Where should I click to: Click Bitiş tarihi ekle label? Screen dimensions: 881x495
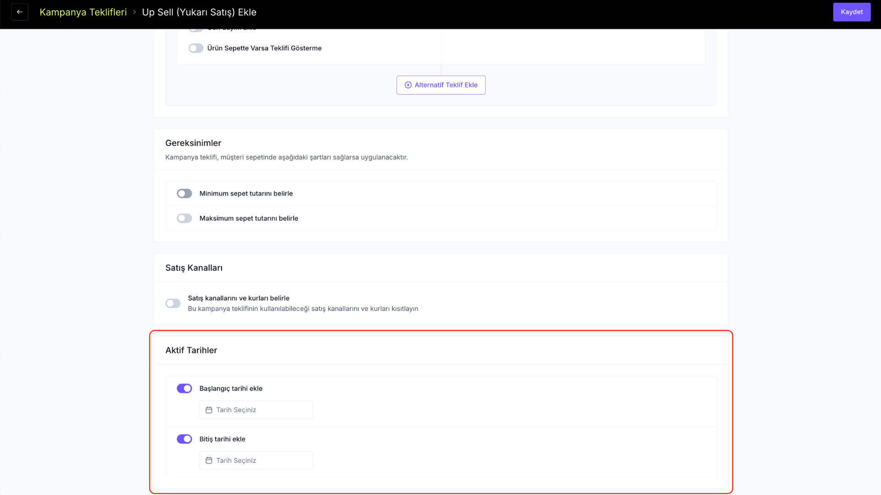point(222,439)
